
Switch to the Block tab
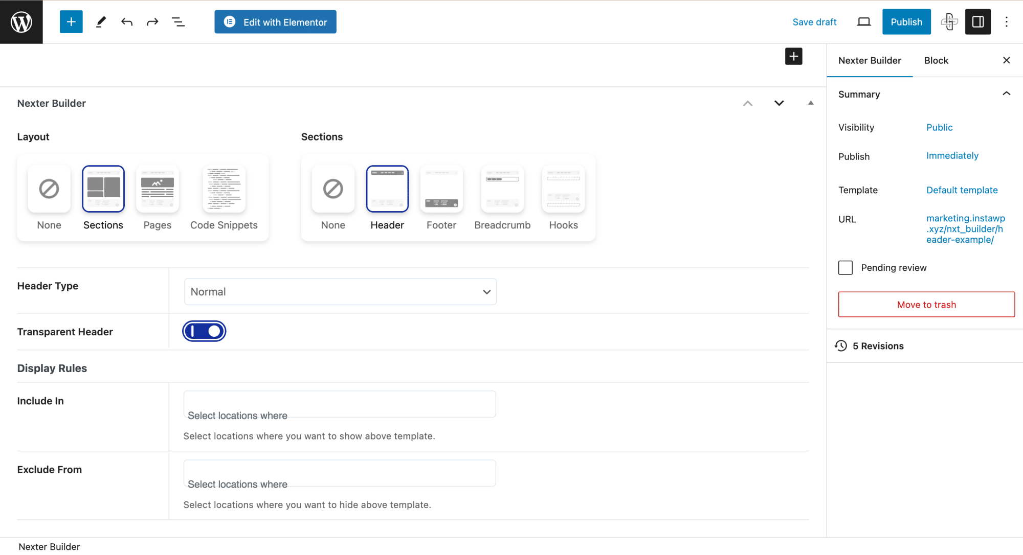[x=936, y=60]
